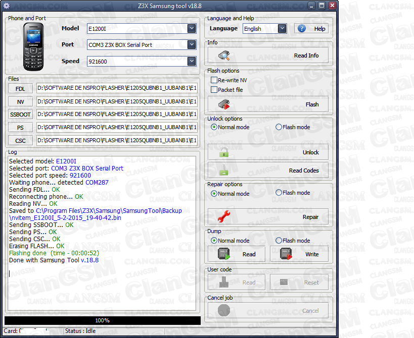414x338 pixels.
Task: Select Normal mode under Dump
Action: (x=214, y=241)
